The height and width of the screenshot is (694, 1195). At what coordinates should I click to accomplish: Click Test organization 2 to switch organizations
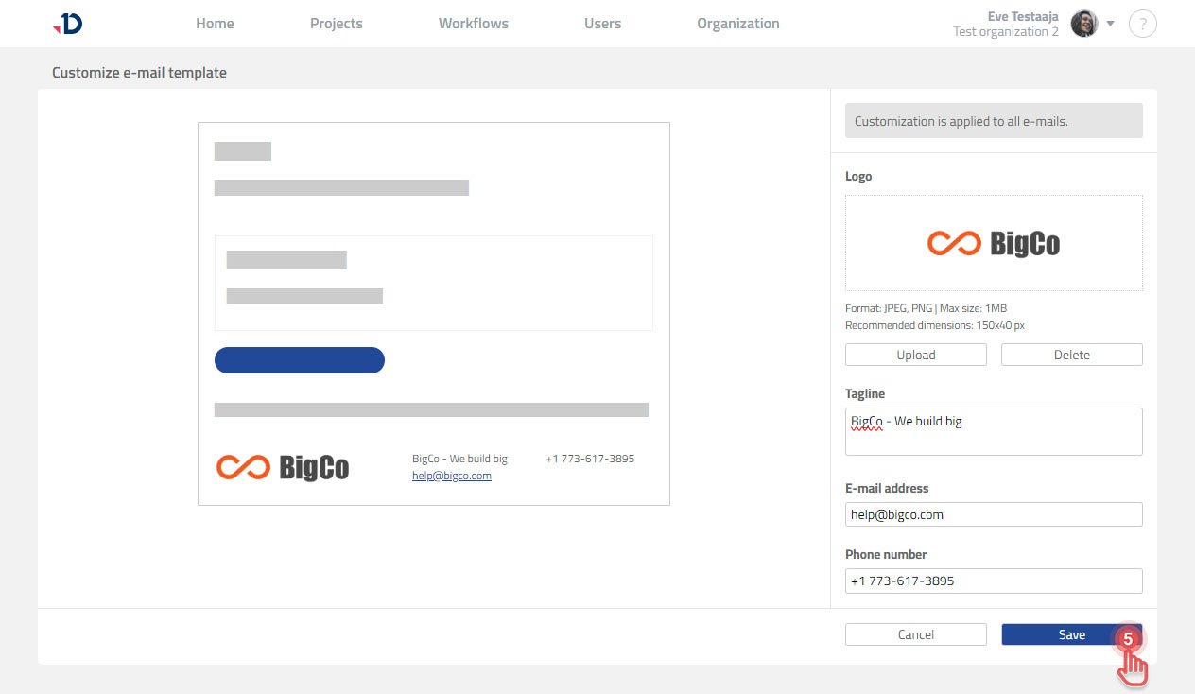[x=1005, y=31]
